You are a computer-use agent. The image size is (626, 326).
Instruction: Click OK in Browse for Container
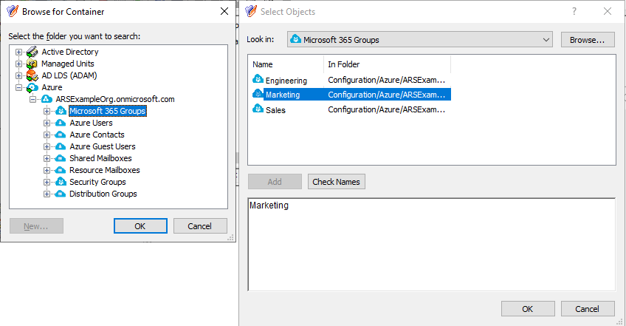(140, 226)
